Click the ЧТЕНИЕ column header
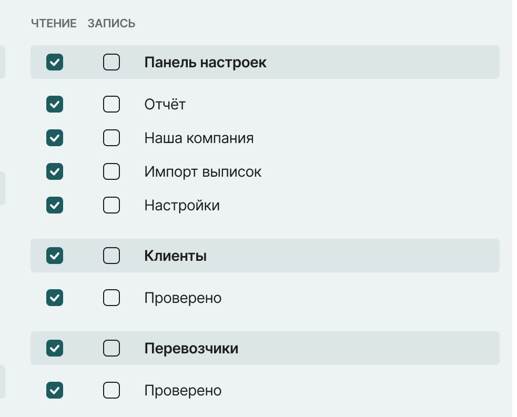The width and height of the screenshot is (517, 417). tap(54, 24)
